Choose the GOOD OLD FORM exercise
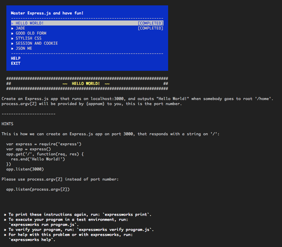282x247 pixels. click(x=31, y=33)
